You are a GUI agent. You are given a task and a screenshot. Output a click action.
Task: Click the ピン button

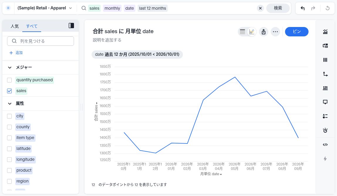[x=296, y=32]
